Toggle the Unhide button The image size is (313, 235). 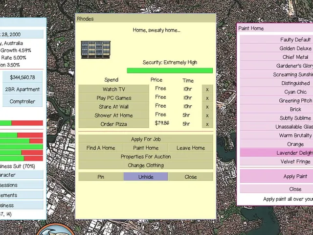pos(146,177)
